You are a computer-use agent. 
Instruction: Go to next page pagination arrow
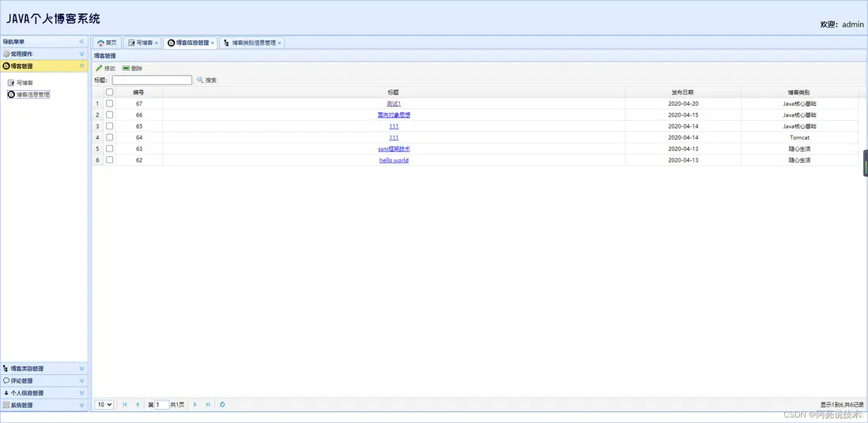point(194,405)
